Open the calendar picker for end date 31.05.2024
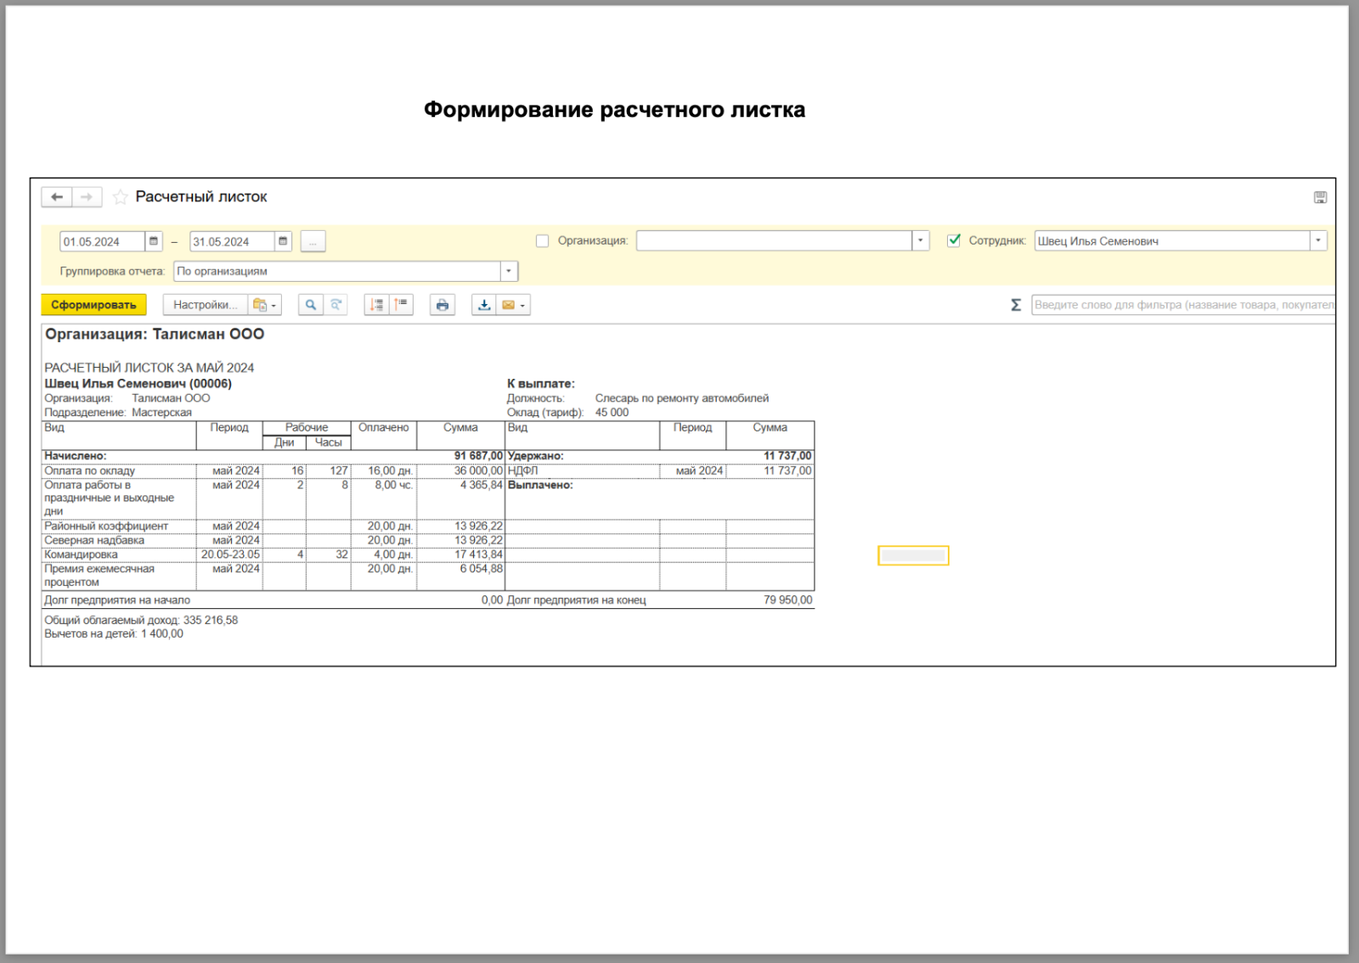 pyautogui.click(x=283, y=242)
